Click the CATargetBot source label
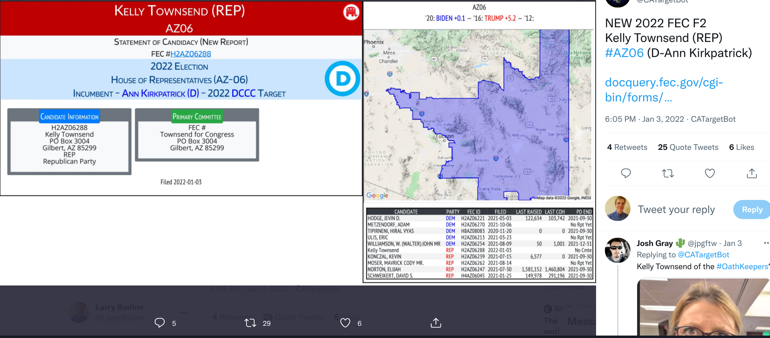Screen dimensions: 770x338 [x=713, y=119]
